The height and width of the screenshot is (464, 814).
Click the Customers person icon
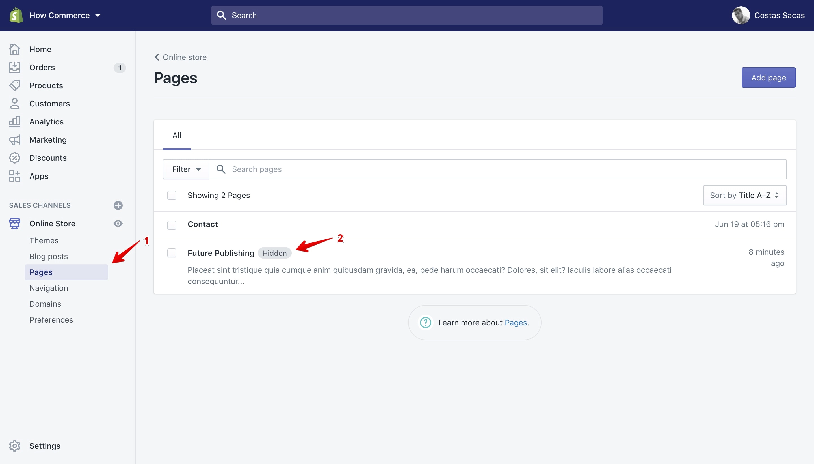(15, 104)
